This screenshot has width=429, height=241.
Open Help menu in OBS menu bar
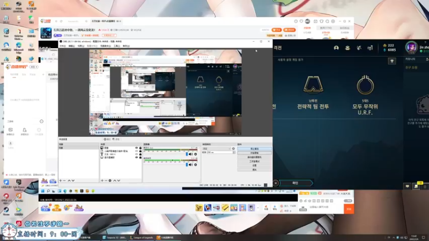click(x=126, y=46)
